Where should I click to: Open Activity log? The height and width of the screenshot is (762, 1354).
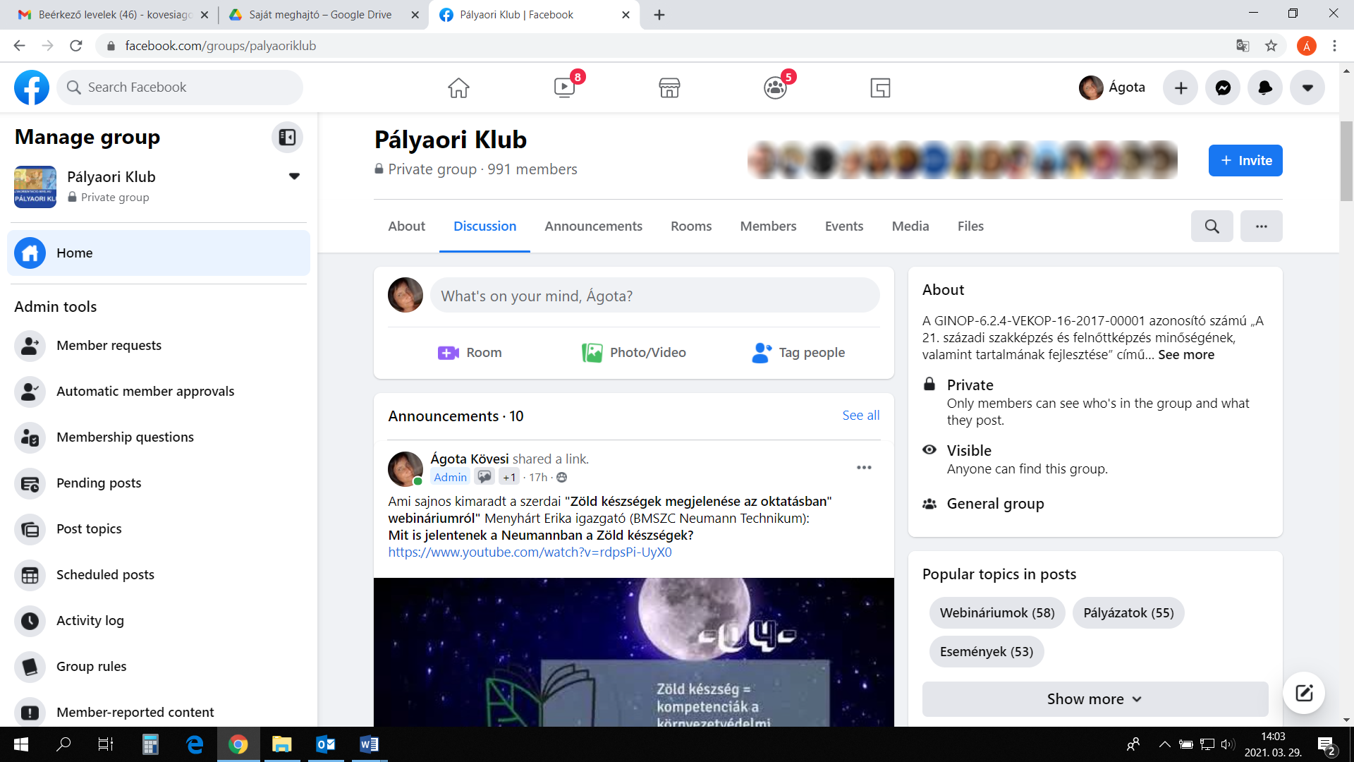tap(159, 621)
